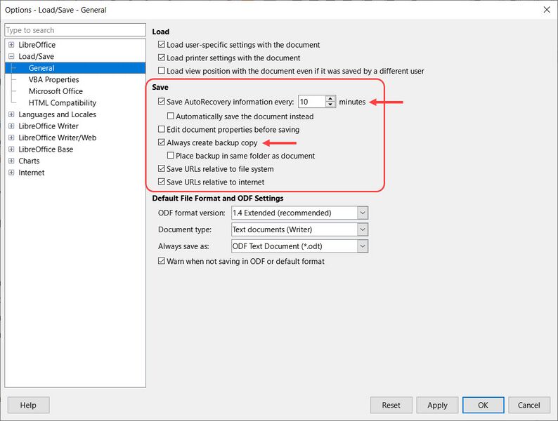Open the ODF format version dropdown

tap(362, 213)
